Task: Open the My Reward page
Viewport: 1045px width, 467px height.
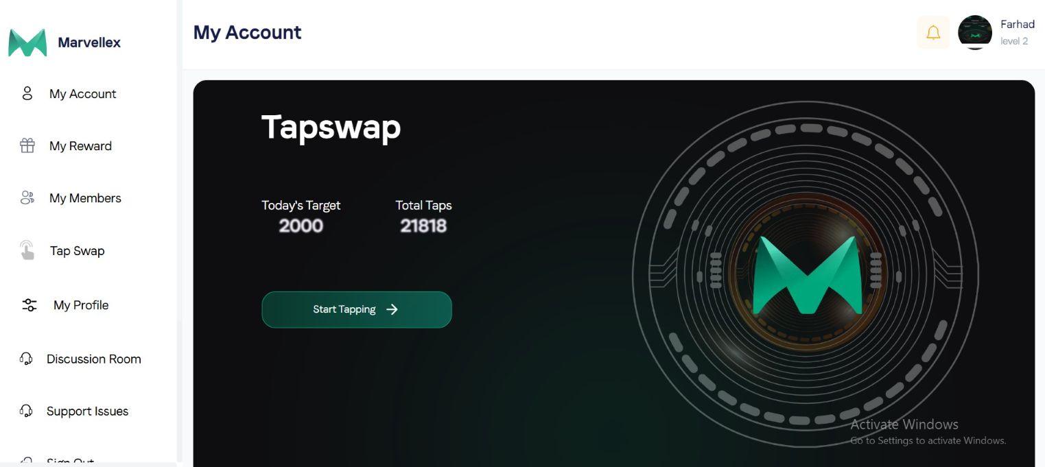Action: click(80, 146)
